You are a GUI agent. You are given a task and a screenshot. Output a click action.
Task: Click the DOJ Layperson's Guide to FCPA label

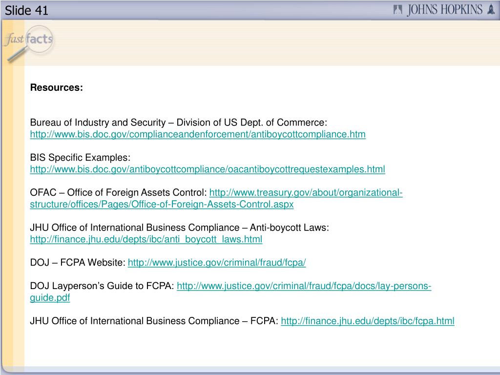102,286
